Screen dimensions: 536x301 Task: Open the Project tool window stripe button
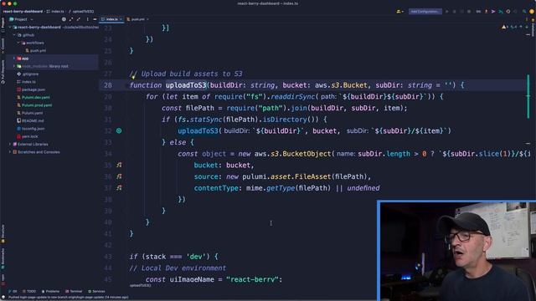[x=3, y=25]
